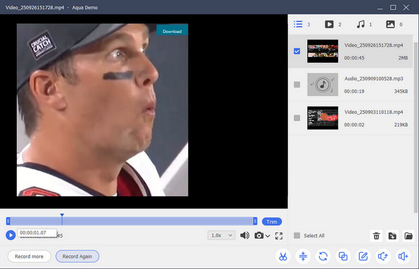Image resolution: width=419 pixels, height=269 pixels.
Task: Click the merge clips icon
Action: (343, 256)
